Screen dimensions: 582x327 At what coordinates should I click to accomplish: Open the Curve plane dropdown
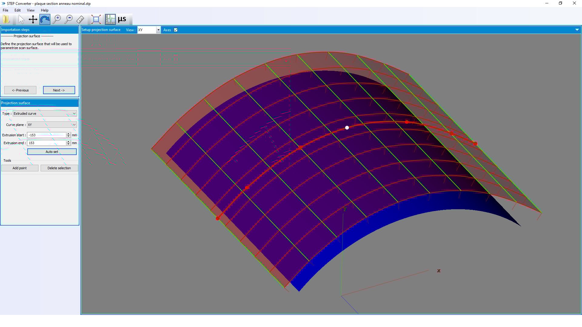74,124
